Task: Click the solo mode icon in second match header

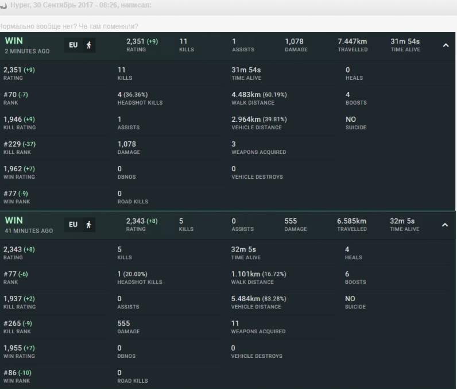Action: pyautogui.click(x=88, y=225)
